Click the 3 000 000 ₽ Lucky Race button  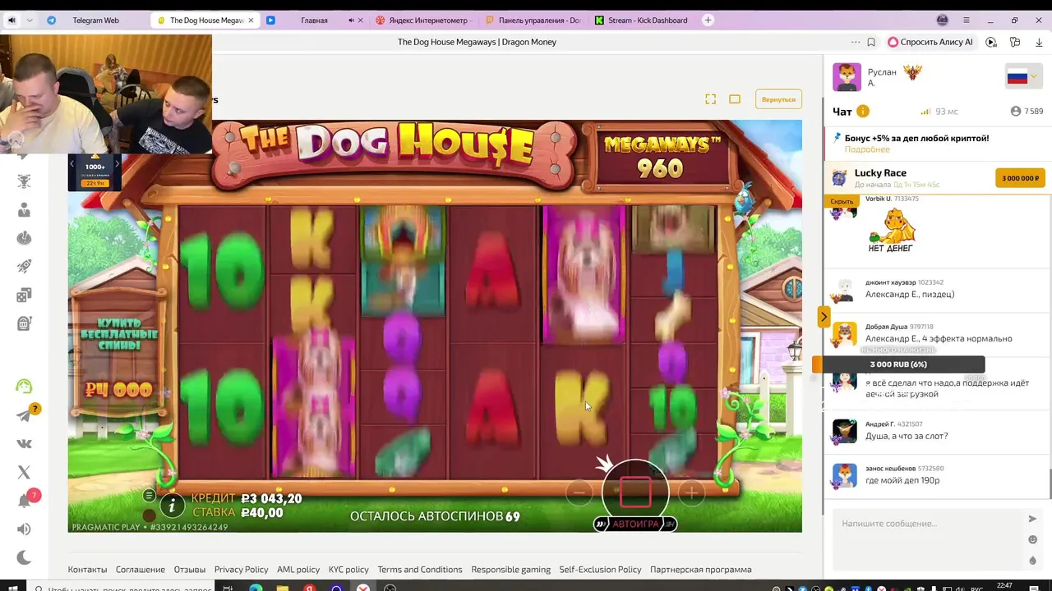[x=1020, y=178]
